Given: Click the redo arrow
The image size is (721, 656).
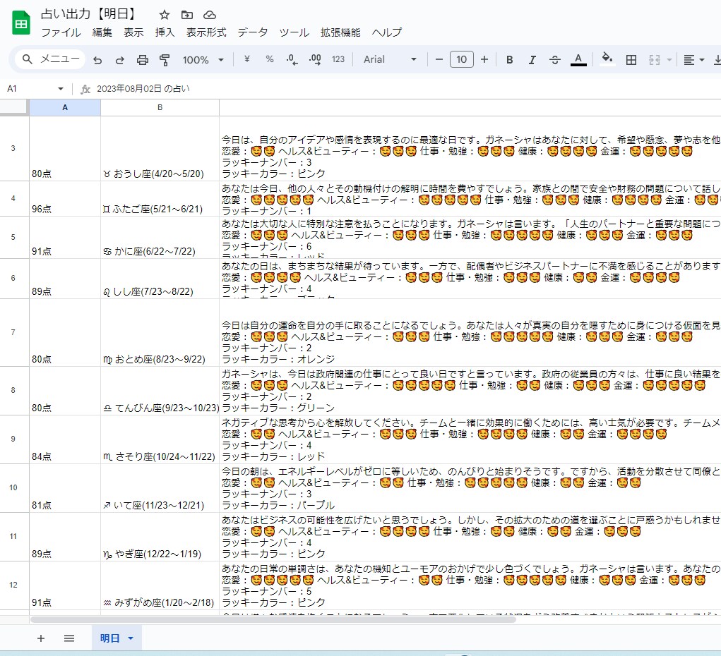Looking at the screenshot, I should coord(119,60).
